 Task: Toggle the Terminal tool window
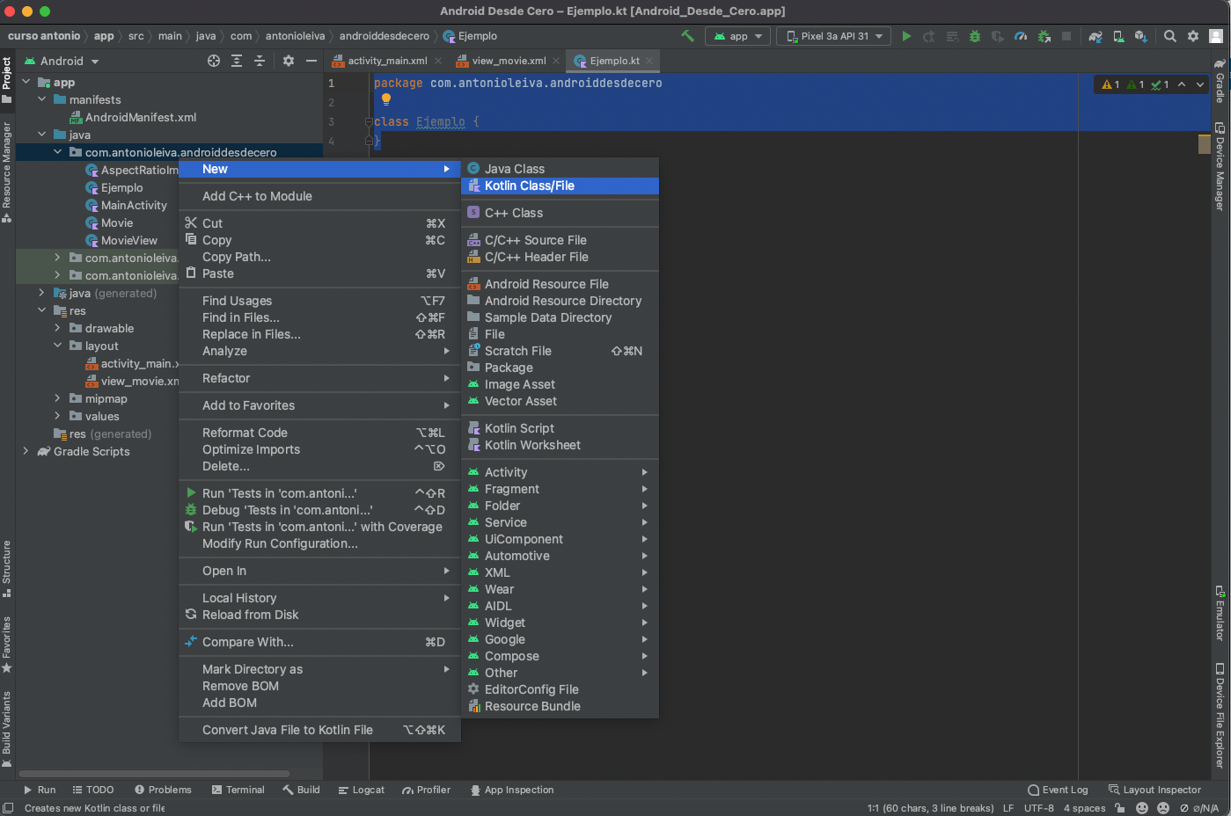[x=238, y=790]
